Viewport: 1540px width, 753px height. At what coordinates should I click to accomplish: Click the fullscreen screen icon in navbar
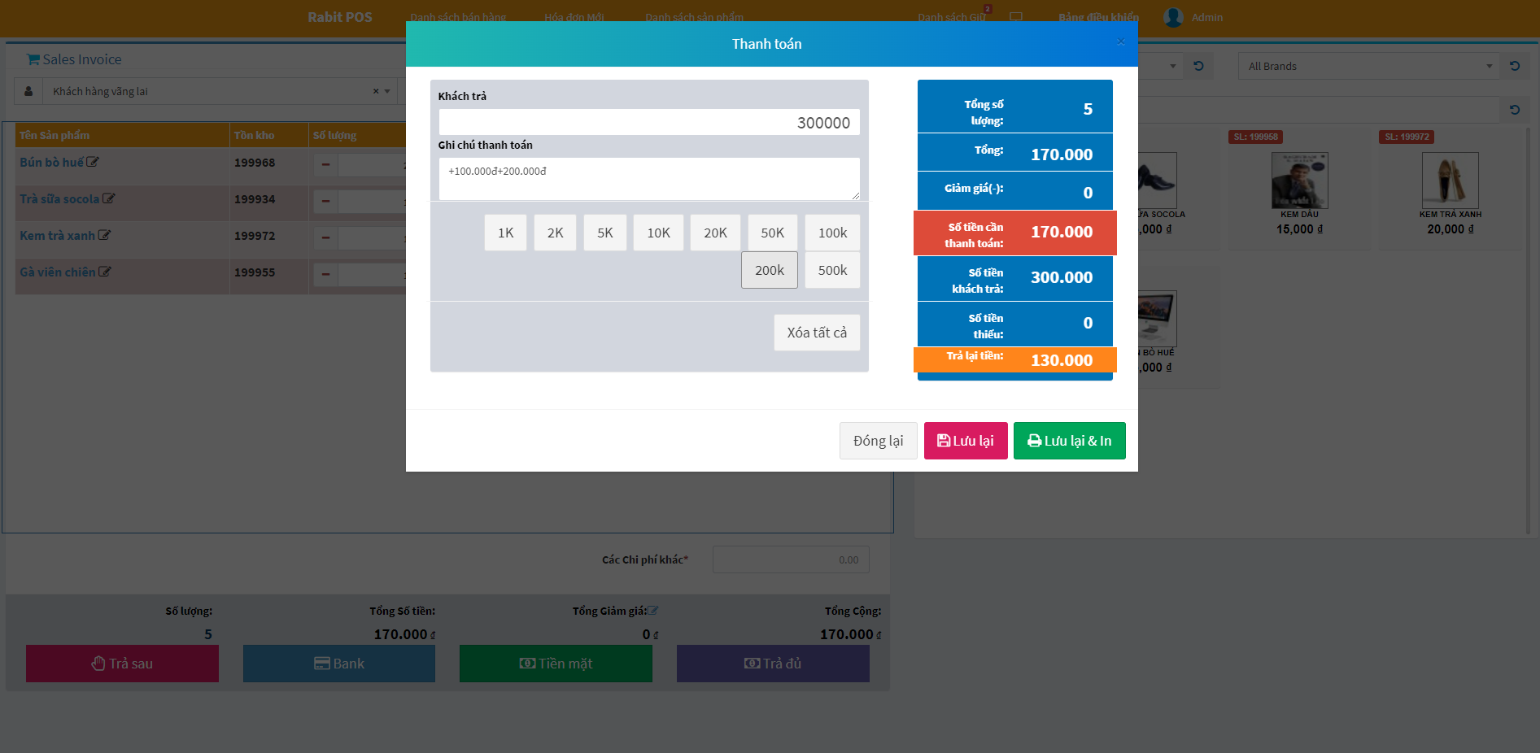tap(1015, 17)
